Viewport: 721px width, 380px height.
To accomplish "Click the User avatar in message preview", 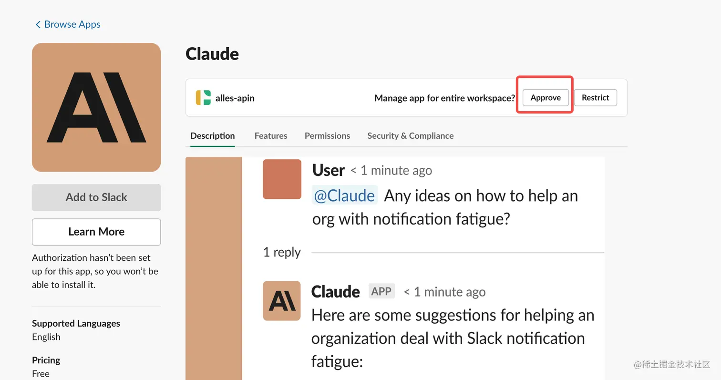I will pos(282,179).
